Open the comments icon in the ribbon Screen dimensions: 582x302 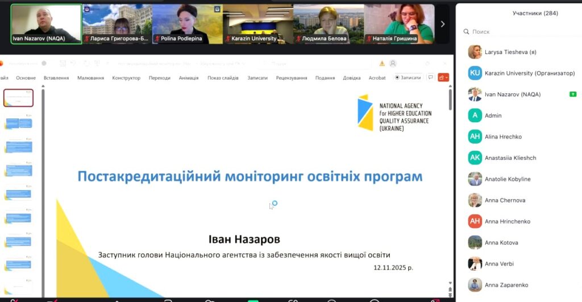[x=430, y=77]
